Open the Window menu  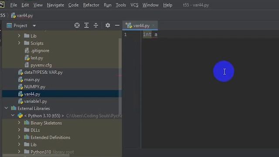[x=150, y=5]
